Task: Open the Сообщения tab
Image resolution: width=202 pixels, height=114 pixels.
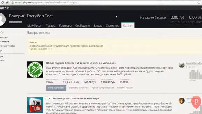Action: tap(83, 26)
